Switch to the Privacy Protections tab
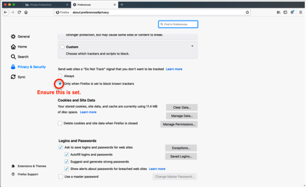306x187 pixels. [47, 5]
